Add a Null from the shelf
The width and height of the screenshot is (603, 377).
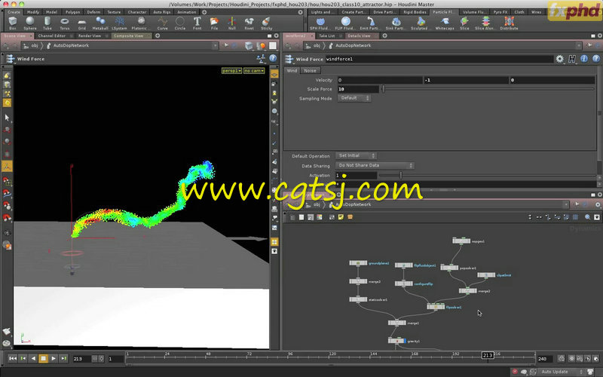pyautogui.click(x=232, y=23)
